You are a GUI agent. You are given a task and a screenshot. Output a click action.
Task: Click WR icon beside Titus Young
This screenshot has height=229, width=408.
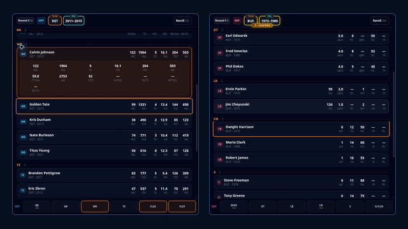point(23,152)
